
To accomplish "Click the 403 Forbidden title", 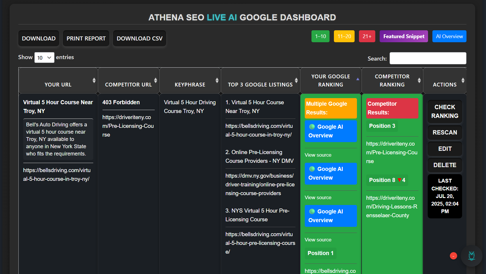I will coord(121,102).
